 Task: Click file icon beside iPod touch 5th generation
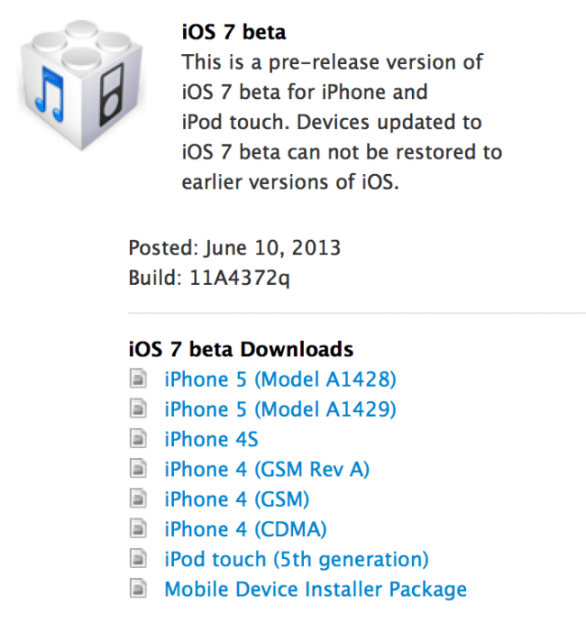coord(138,560)
